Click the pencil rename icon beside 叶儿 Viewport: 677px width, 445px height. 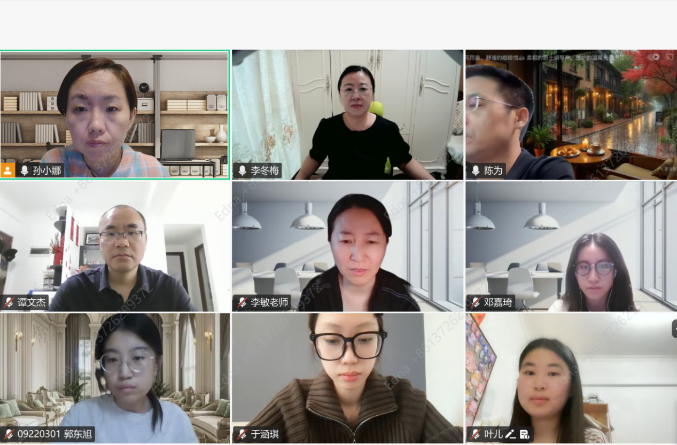tap(511, 434)
